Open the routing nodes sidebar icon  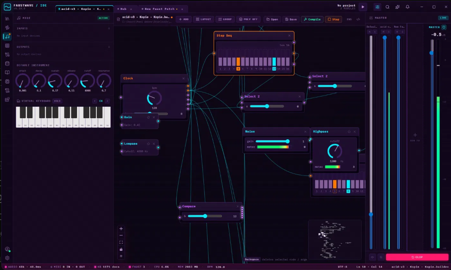pos(7,54)
